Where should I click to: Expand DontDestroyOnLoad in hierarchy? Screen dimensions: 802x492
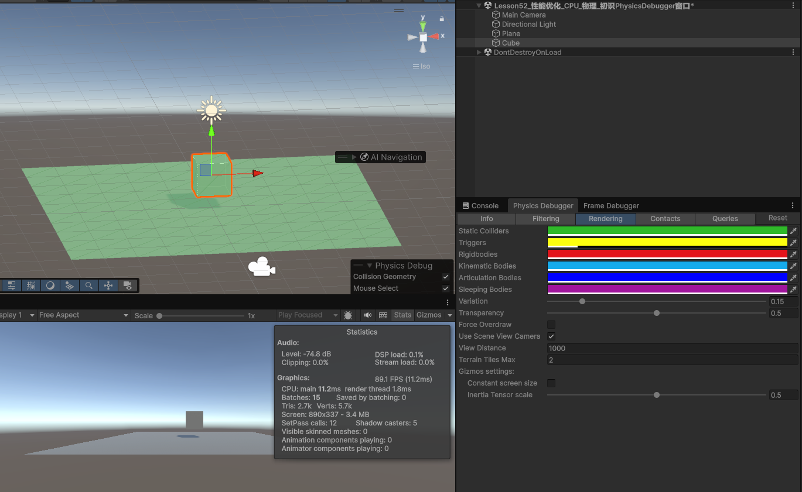tap(479, 52)
